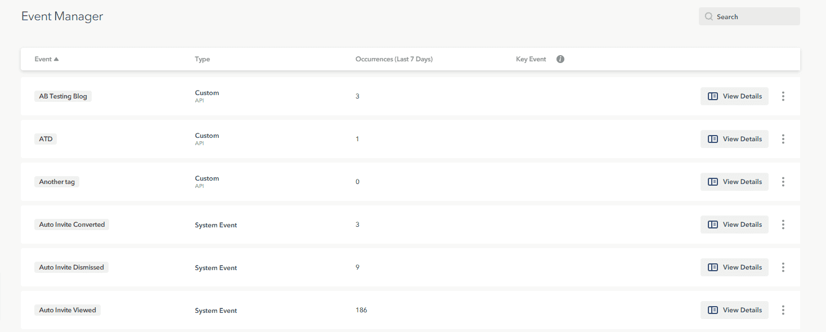
Task: Select the Another tag event label
Action: (x=57, y=182)
